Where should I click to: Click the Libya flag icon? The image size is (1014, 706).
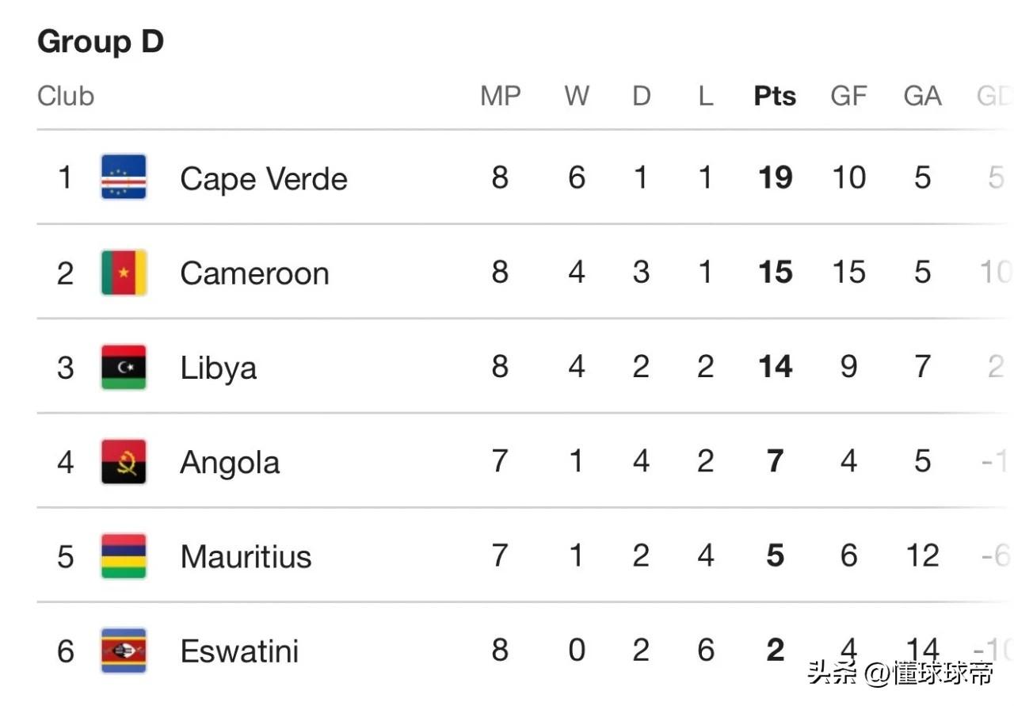point(124,367)
